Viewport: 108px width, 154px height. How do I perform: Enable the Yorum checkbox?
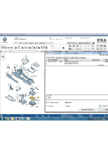pyautogui.click(x=47, y=106)
